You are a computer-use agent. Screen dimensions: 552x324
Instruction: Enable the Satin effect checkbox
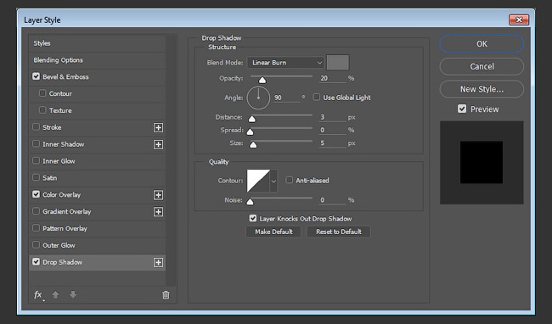36,177
